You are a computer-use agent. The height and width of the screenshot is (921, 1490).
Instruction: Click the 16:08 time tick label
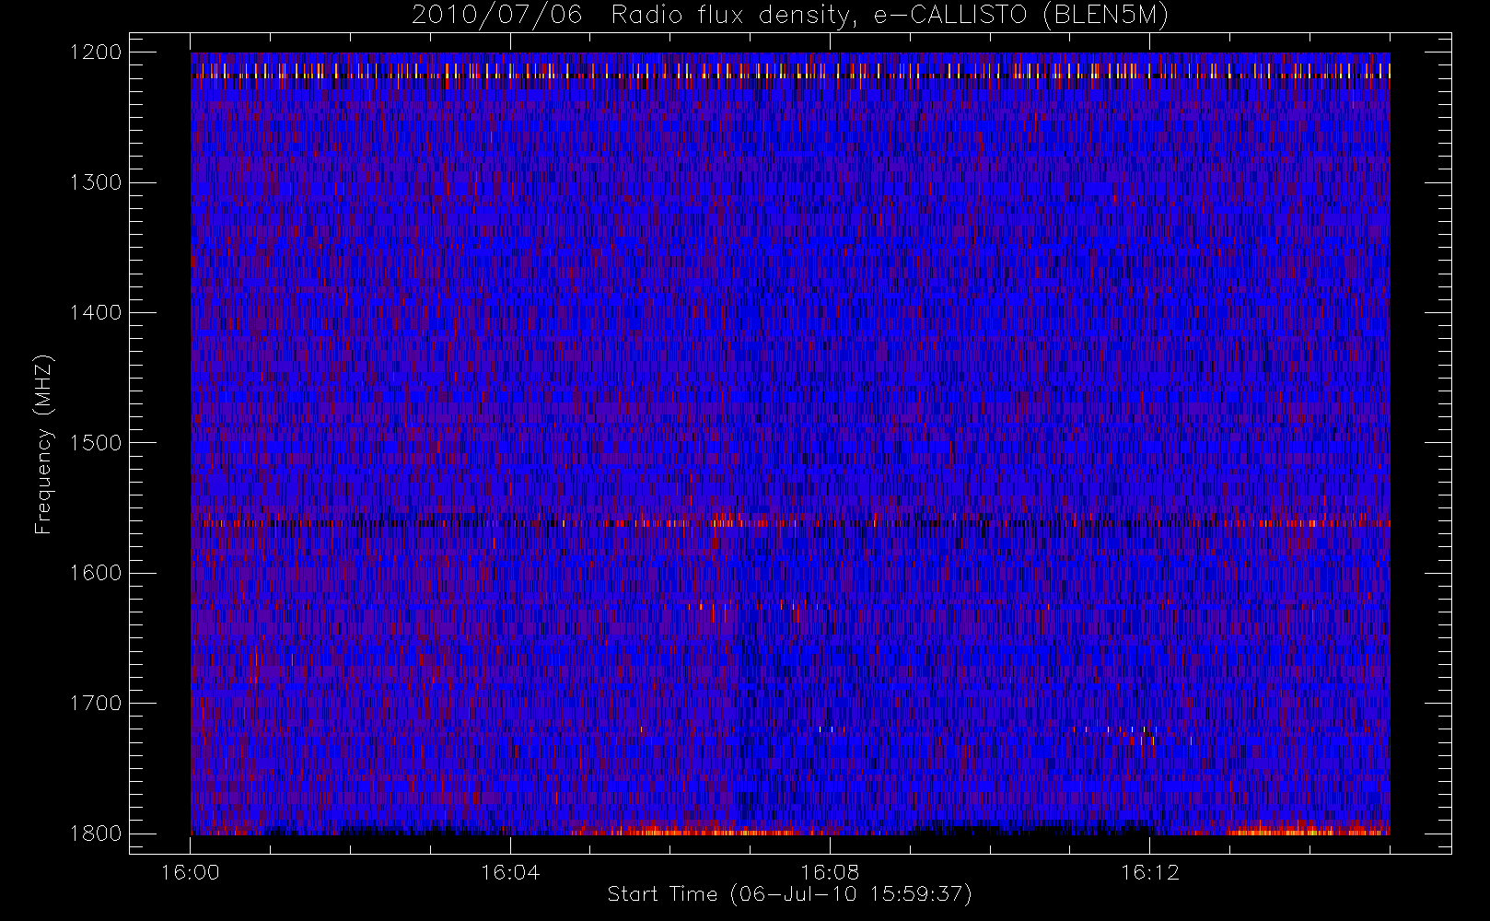830,872
